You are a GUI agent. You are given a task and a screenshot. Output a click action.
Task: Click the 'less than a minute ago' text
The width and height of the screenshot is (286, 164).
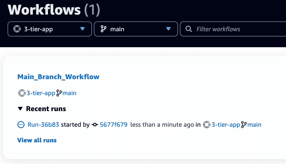click(162, 125)
